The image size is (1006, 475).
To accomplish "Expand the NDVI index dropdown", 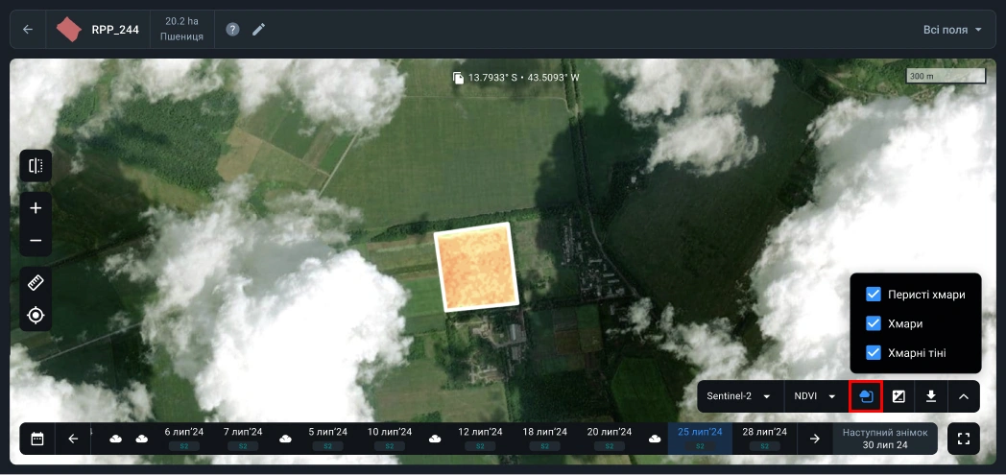I will [x=815, y=396].
